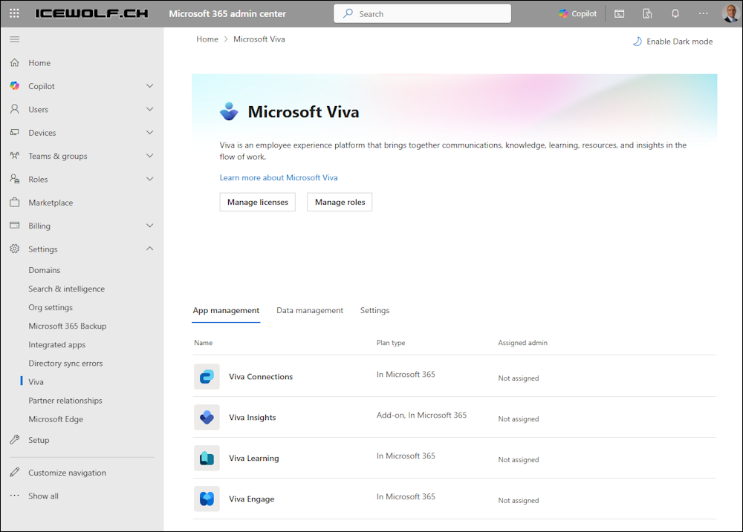Open Search & intelligence settings
Image resolution: width=743 pixels, height=532 pixels.
pos(66,289)
